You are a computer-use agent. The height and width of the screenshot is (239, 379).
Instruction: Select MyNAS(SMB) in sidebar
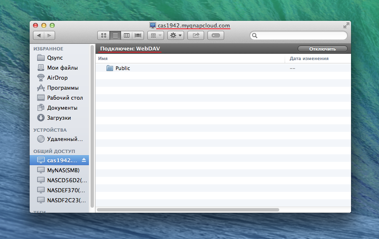[59, 170]
